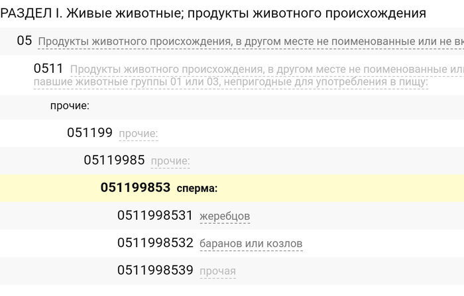This screenshot has width=464, height=296.
Task: Click the bold 'сперма:' label
Action: (x=197, y=189)
